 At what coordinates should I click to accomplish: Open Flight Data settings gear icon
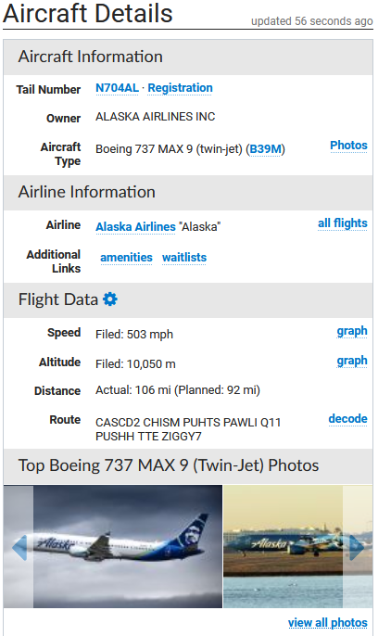(x=110, y=299)
